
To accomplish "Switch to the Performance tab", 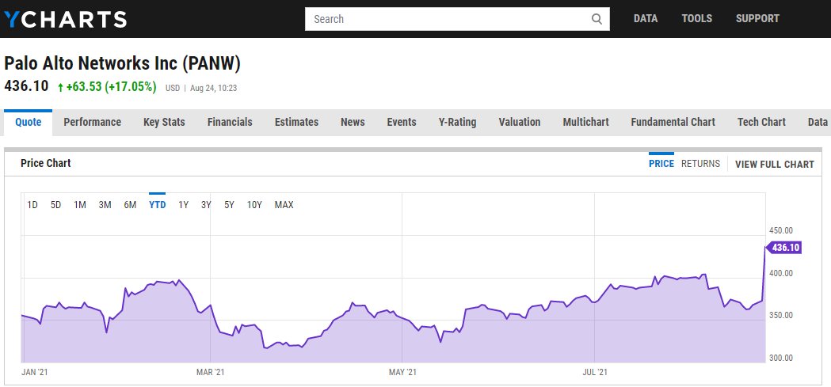I will [x=92, y=123].
